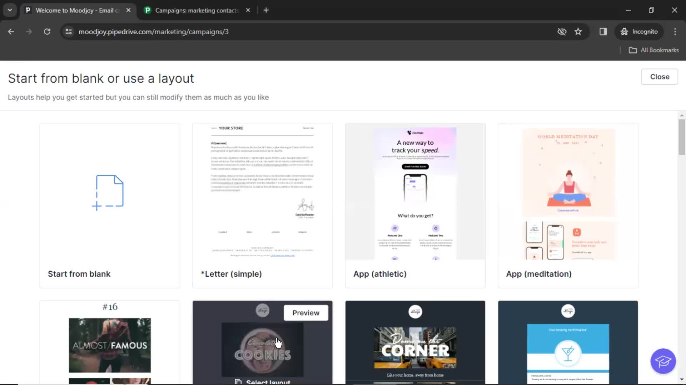This screenshot has width=686, height=385.
Task: Expand the tab search dropdown
Action: (10, 10)
